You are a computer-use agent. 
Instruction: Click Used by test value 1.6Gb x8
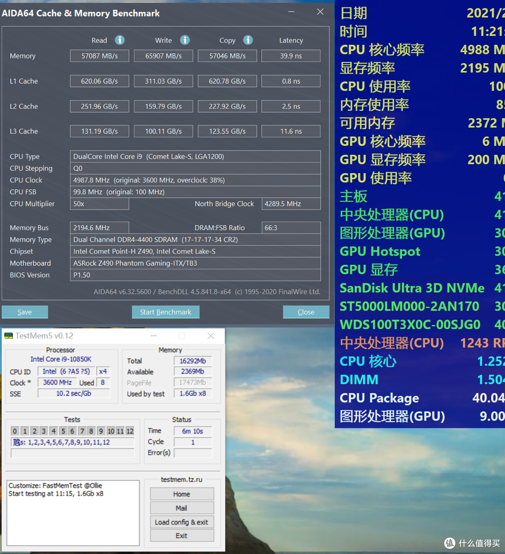(x=193, y=393)
